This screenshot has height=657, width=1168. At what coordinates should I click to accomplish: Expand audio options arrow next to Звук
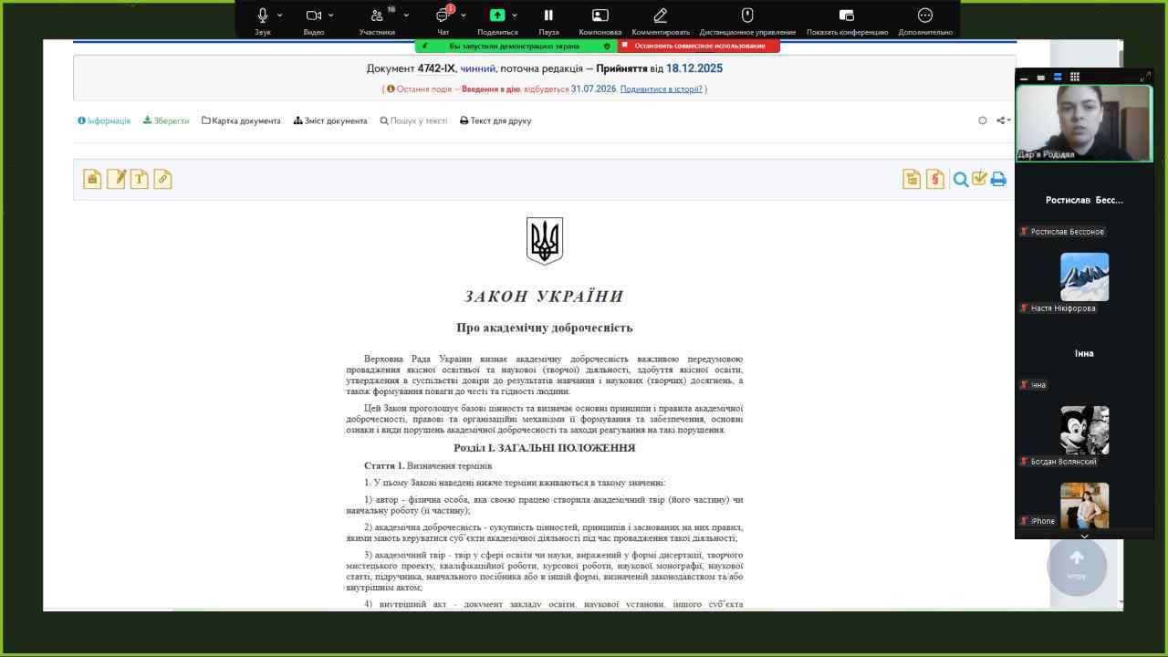tap(280, 16)
